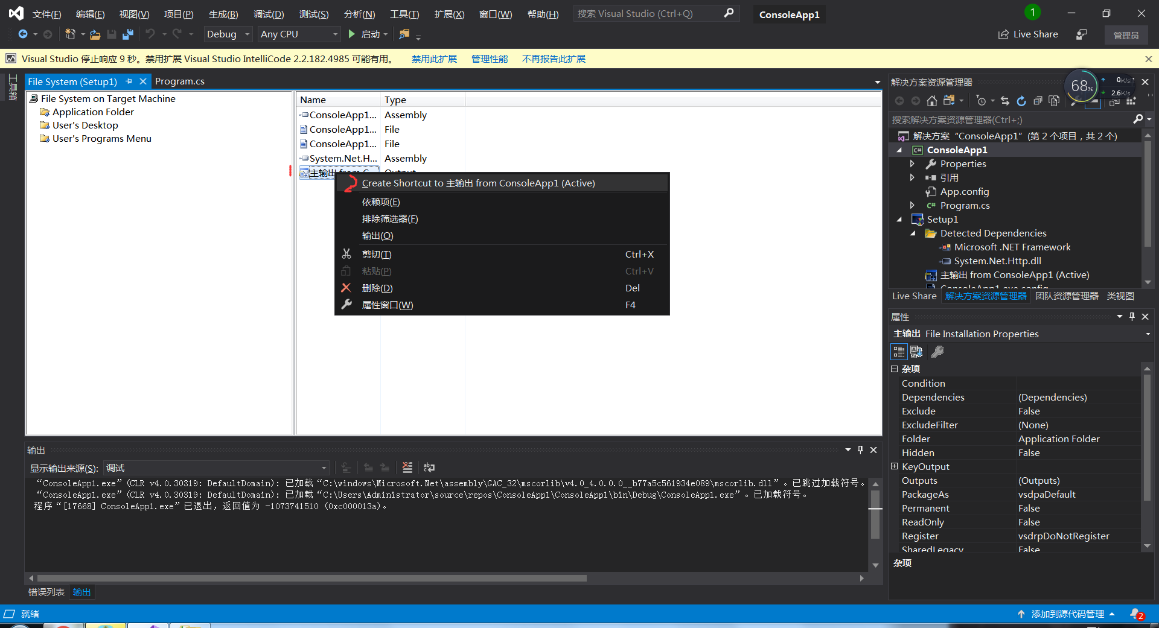
Task: Click the 禁用此扩展 link
Action: click(x=434, y=59)
